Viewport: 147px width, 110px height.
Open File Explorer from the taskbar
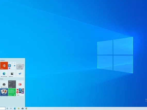(x=19, y=108)
